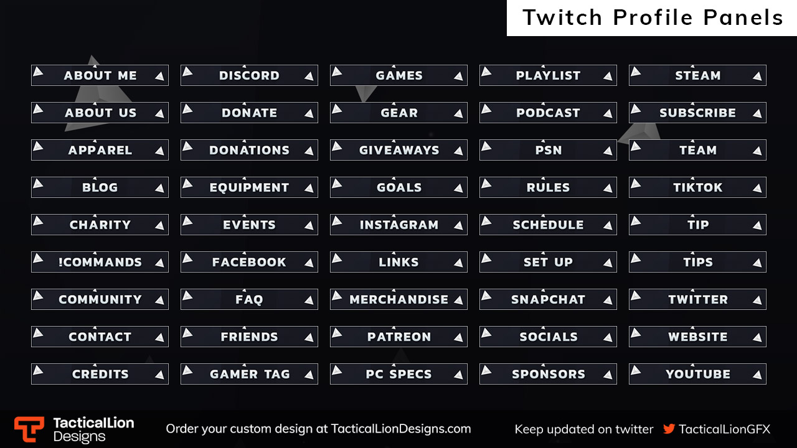Click the triangle icon left of YOUTUBE
Screen dimensions: 797x448
click(636, 370)
